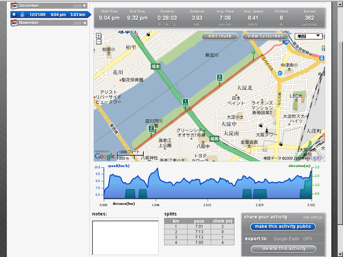The height and width of the screenshot is (257, 343).
Task: Click split 1 pace 7:01
Action: (x=199, y=227)
